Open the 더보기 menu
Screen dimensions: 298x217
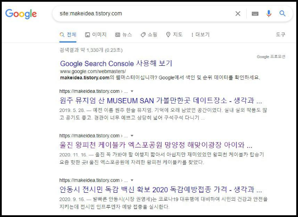coord(200,35)
